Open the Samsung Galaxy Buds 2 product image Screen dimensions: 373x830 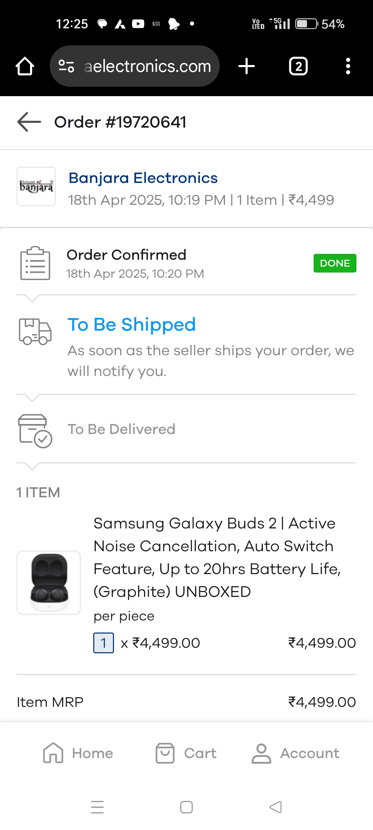pos(49,583)
